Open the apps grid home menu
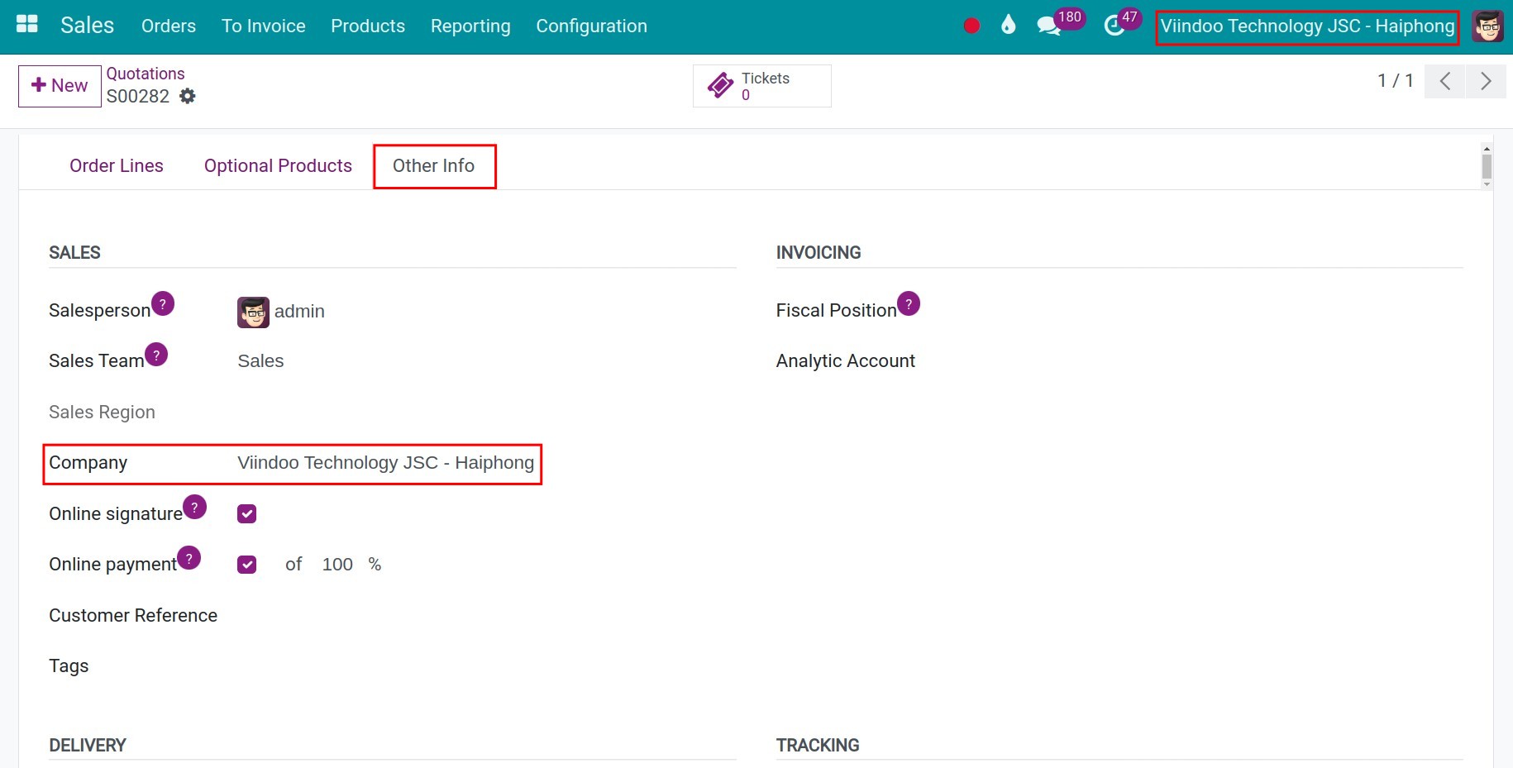Viewport: 1513px width, 768px height. (27, 25)
